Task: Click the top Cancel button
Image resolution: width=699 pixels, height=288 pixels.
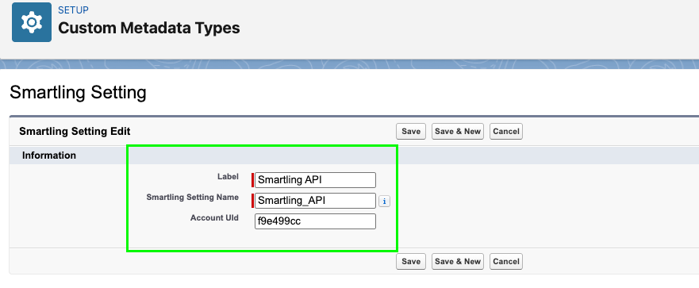Action: [506, 132]
